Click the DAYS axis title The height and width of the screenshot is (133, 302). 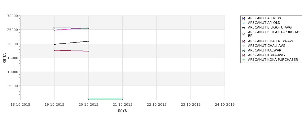point(122,111)
